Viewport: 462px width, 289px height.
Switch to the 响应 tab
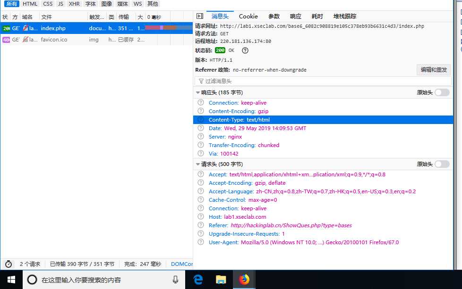coord(296,16)
